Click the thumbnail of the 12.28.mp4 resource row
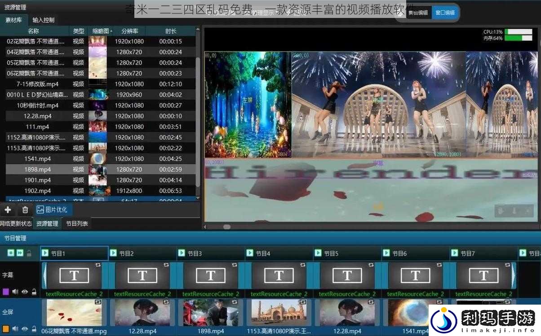Image resolution: width=541 pixels, height=336 pixels. (x=98, y=116)
